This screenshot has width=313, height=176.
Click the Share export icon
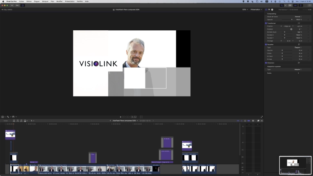coord(310,5)
